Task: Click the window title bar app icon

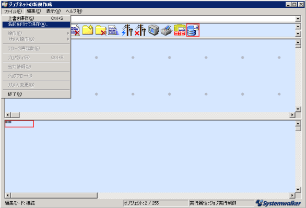Action: click(5, 4)
